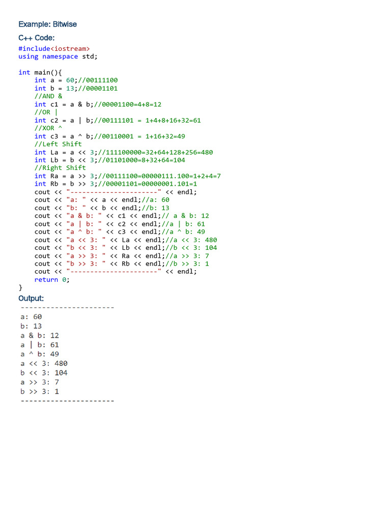Click the '//OR |' comment

coord(46,112)
